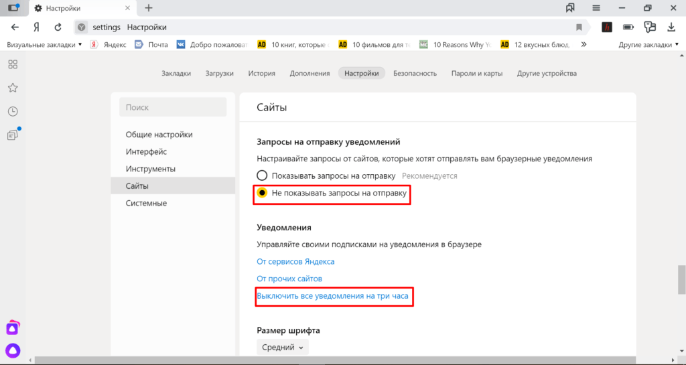Select Сайты in the settings sidebar
This screenshot has width=686, height=365.
[173, 186]
